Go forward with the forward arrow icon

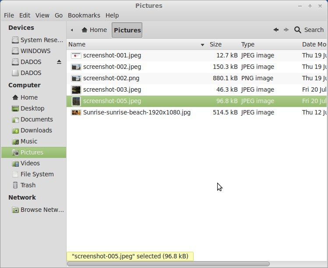click(x=286, y=30)
